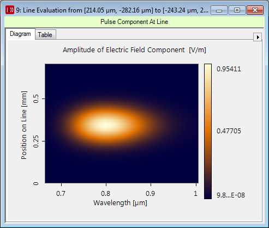Image resolution: width=269 pixels, height=228 pixels.
Task: Minimize the Line Evaluation window
Action: 219,10
